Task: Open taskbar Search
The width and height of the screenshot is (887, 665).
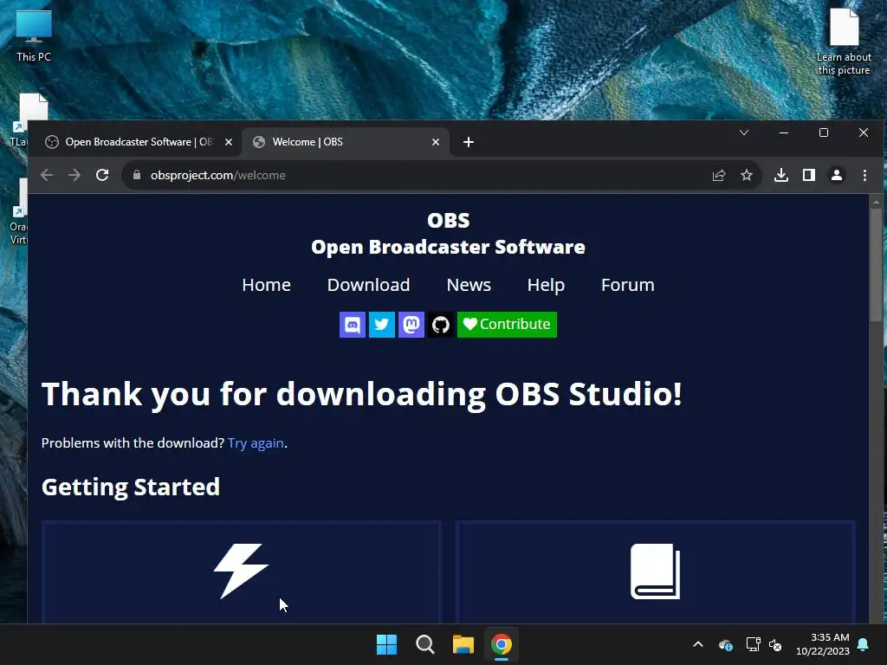Action: (424, 644)
